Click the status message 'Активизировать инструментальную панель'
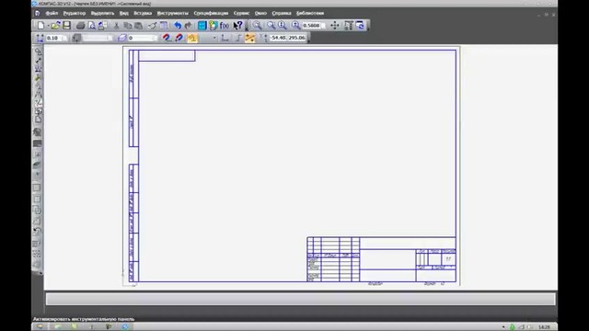 [84, 319]
